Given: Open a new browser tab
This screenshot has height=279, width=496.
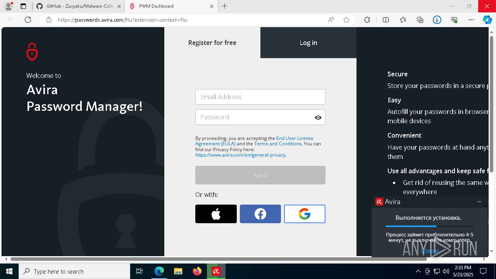Looking at the screenshot, I should [225, 6].
